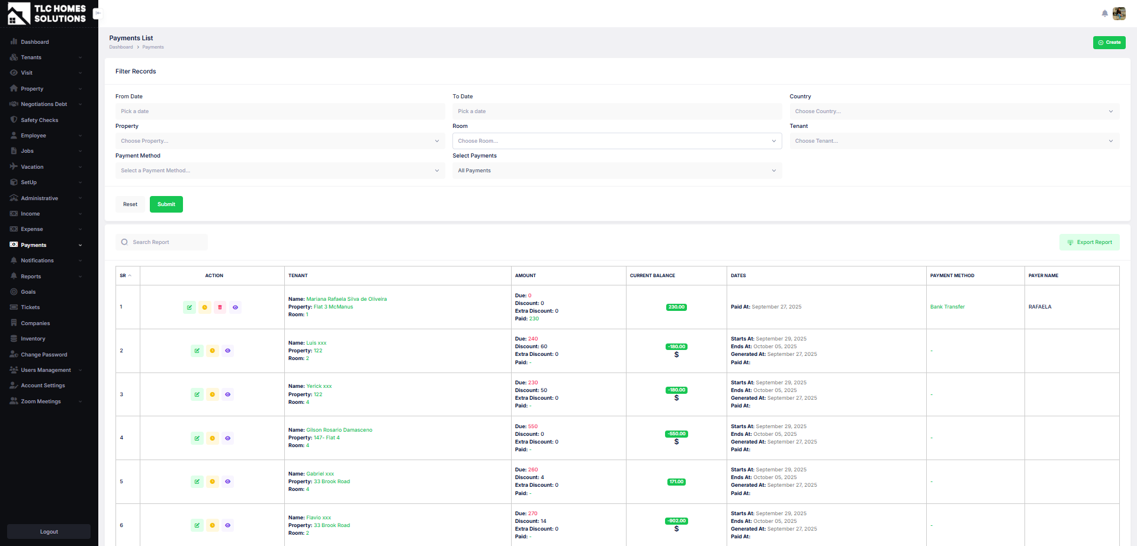Screen dimensions: 1137x546
Task: View payment details via eye icon in row 1
Action: click(235, 307)
